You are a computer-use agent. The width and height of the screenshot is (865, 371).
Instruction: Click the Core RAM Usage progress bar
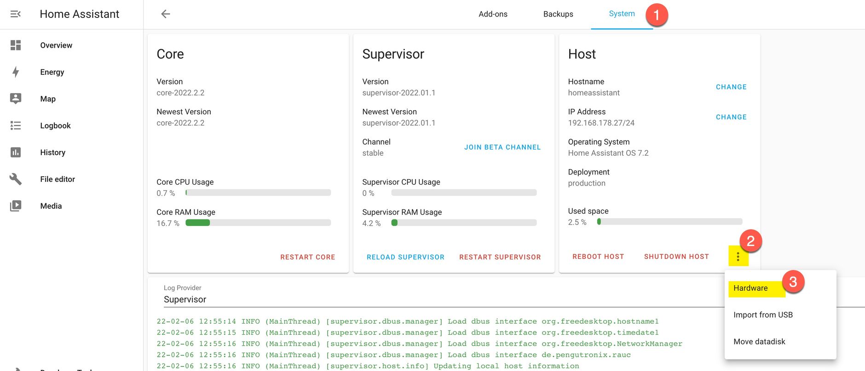(x=258, y=223)
